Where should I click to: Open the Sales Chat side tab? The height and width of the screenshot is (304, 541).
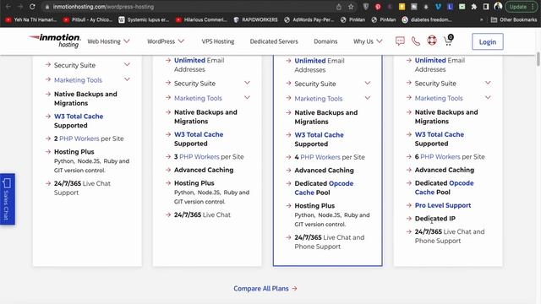point(8,199)
